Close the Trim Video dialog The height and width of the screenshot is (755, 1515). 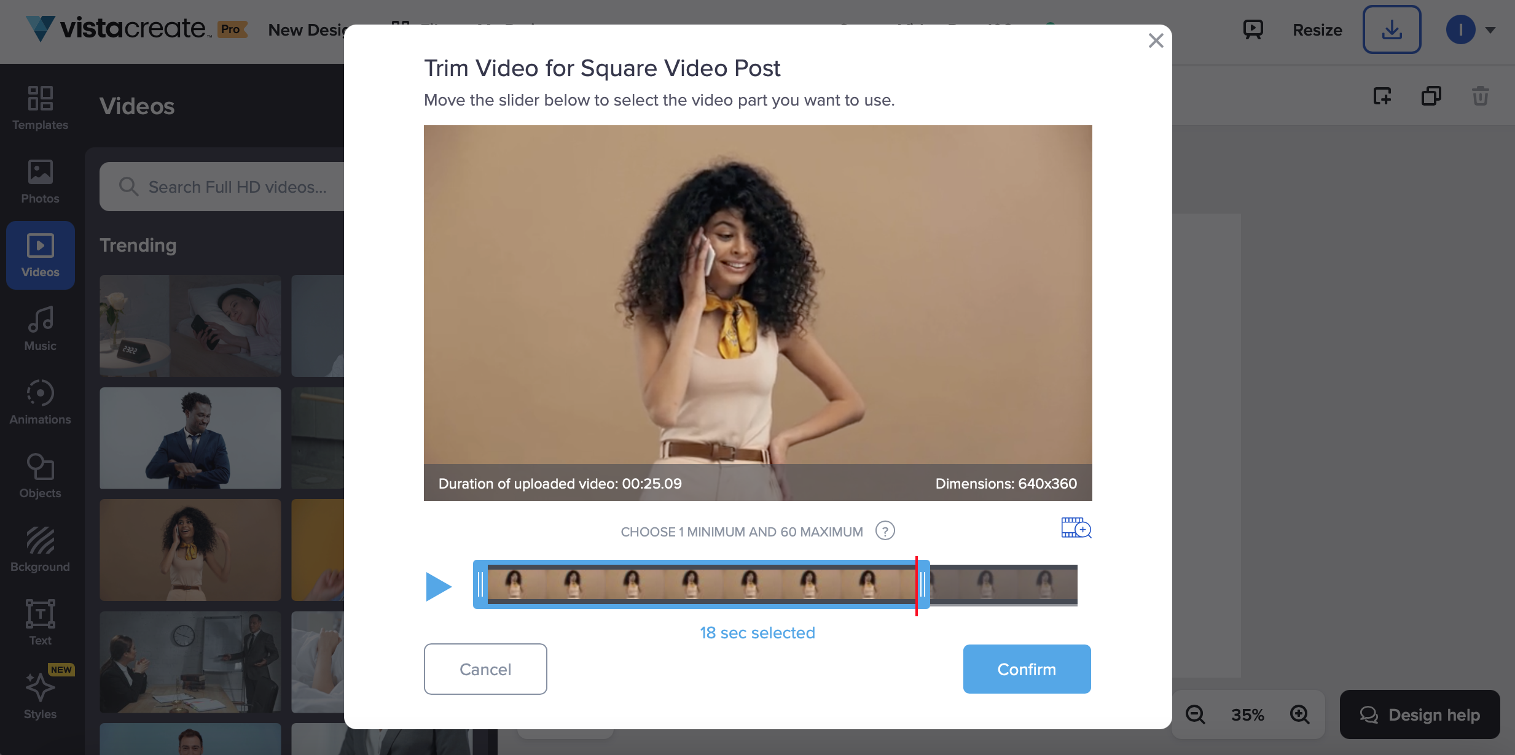point(1156,41)
